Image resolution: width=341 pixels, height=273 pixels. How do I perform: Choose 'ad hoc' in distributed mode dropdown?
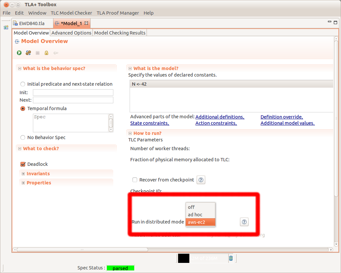coord(195,215)
